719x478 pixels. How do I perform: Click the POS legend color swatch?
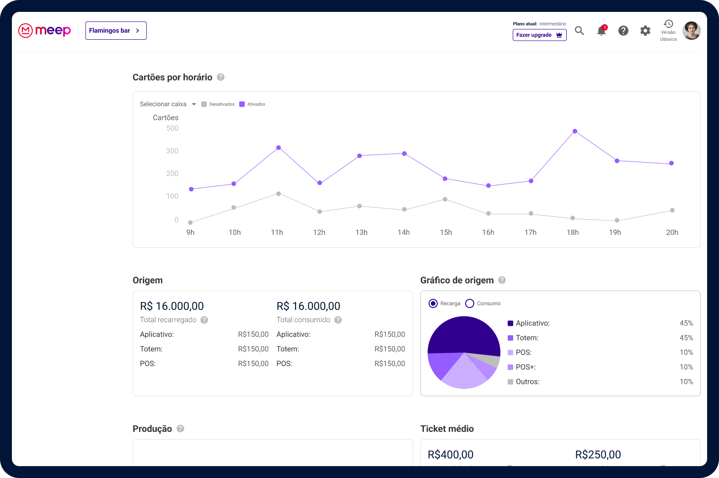tap(510, 352)
